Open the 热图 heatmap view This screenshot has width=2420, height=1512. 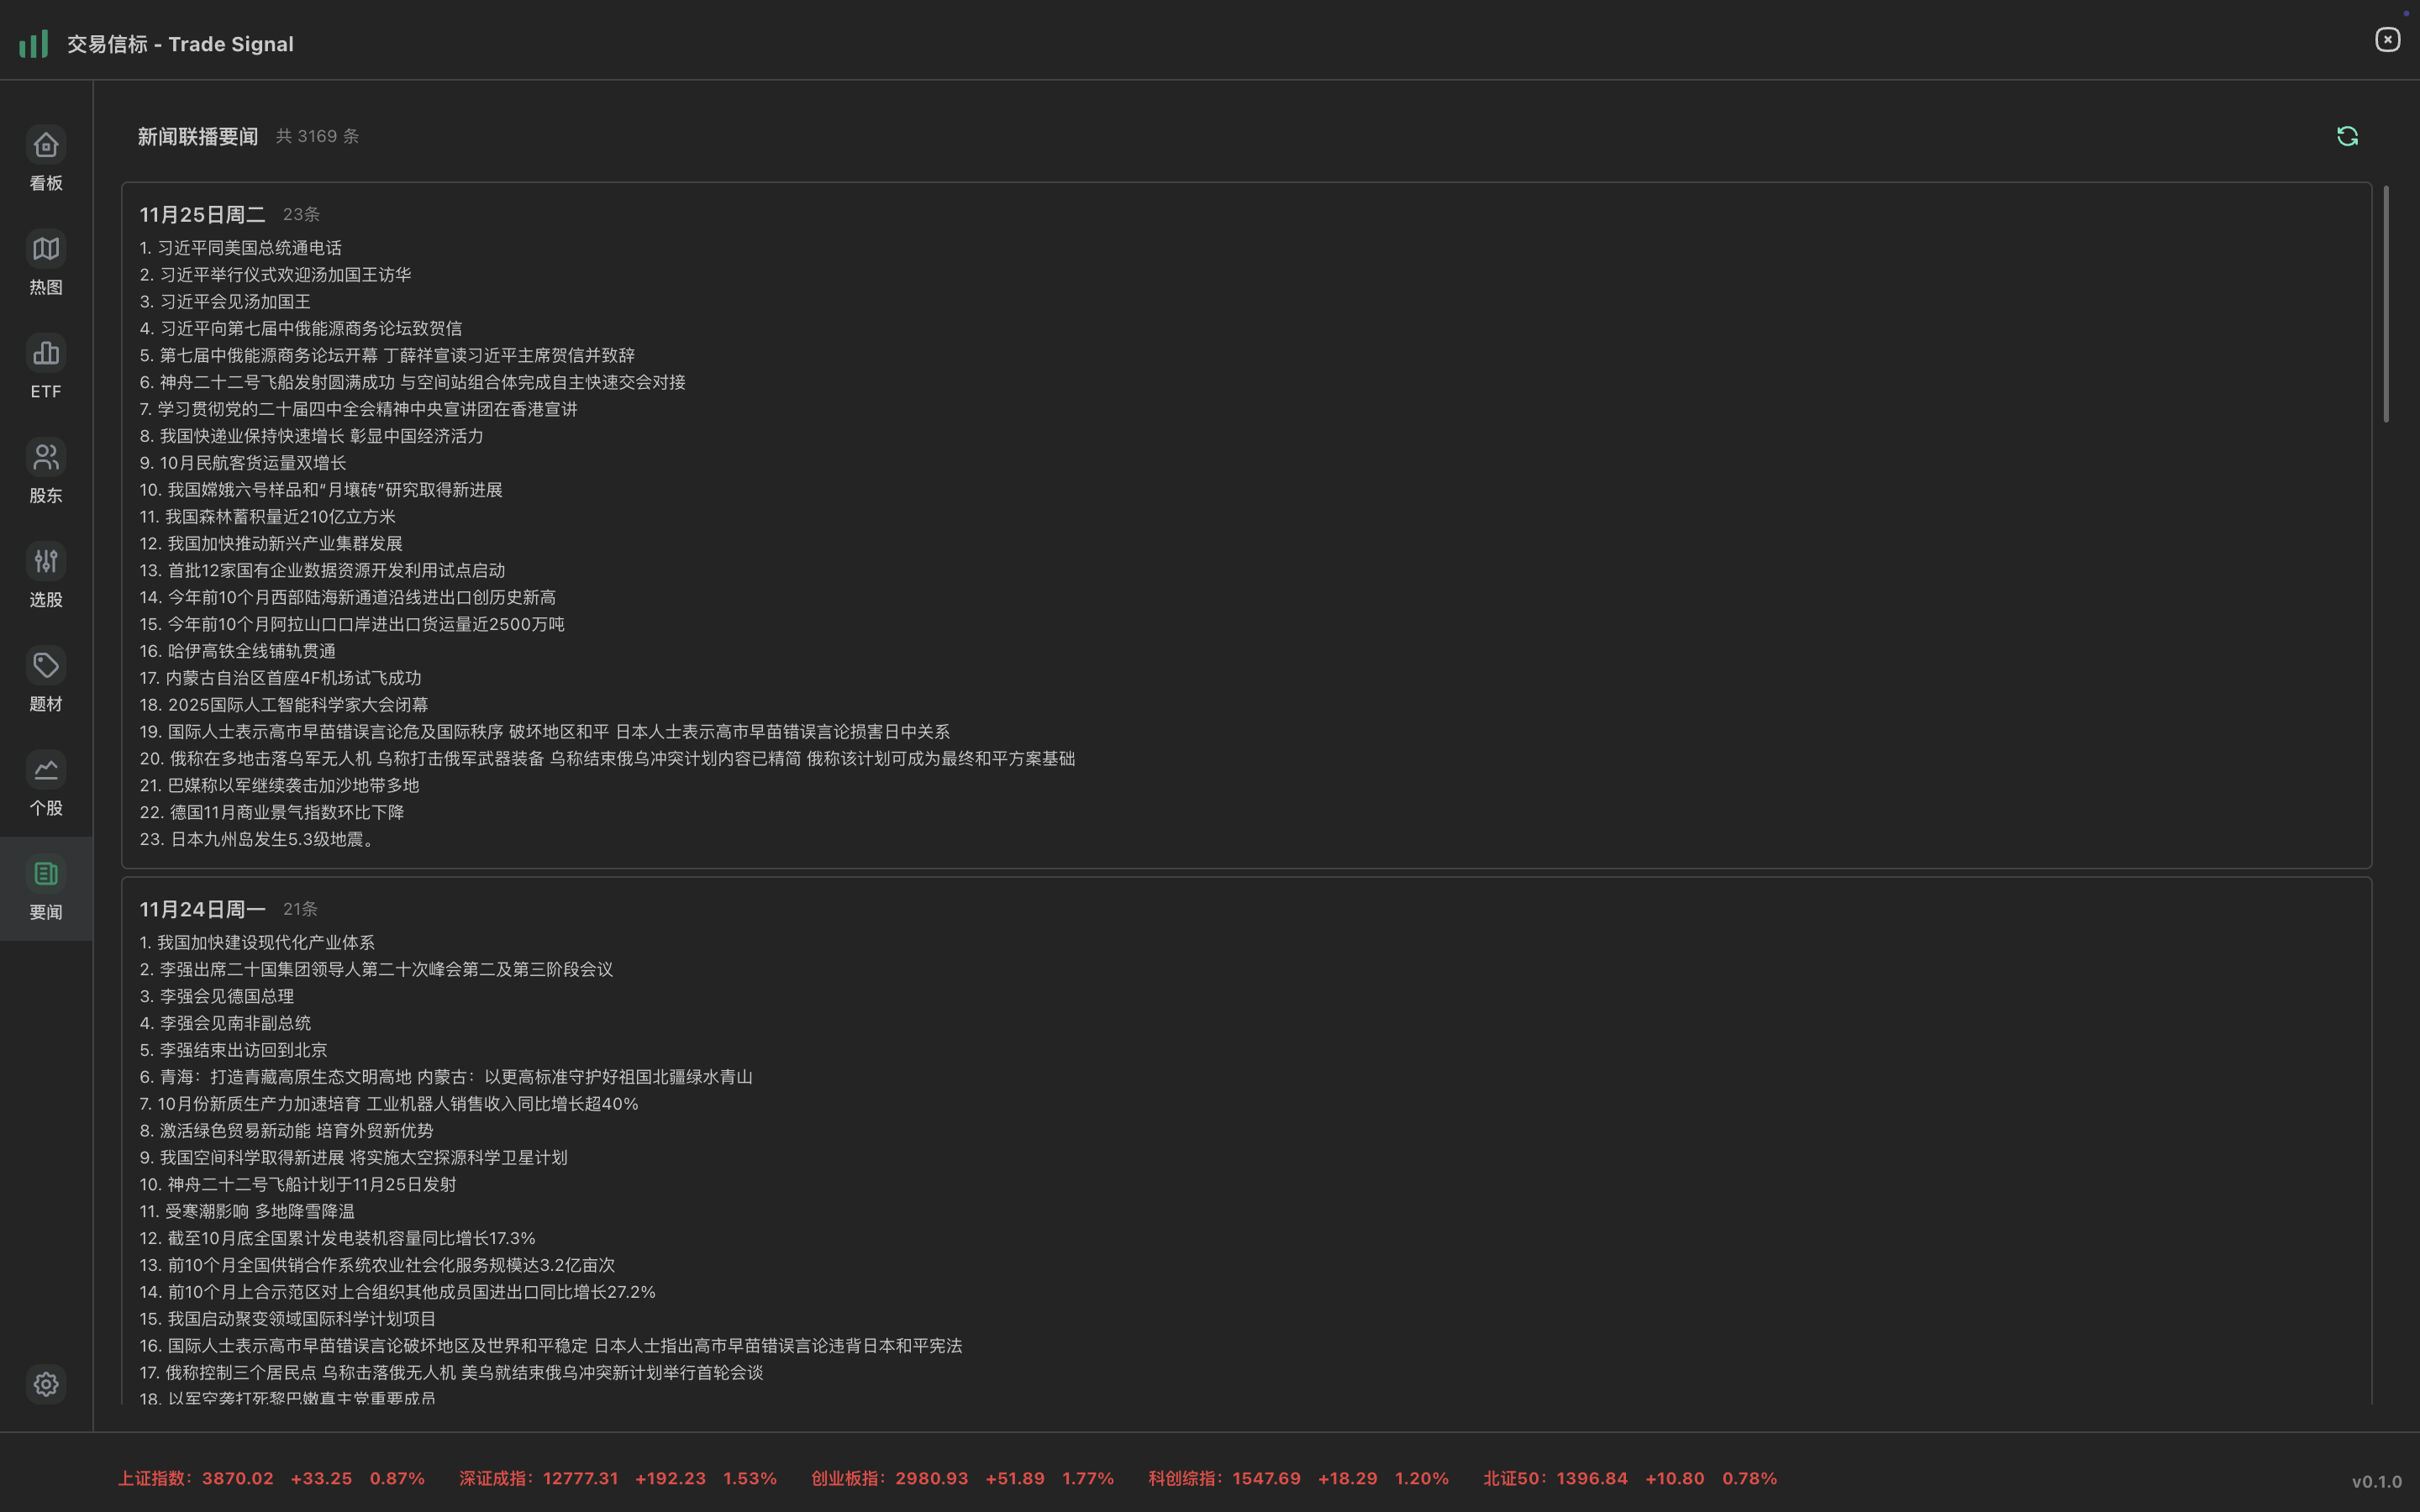[x=46, y=250]
